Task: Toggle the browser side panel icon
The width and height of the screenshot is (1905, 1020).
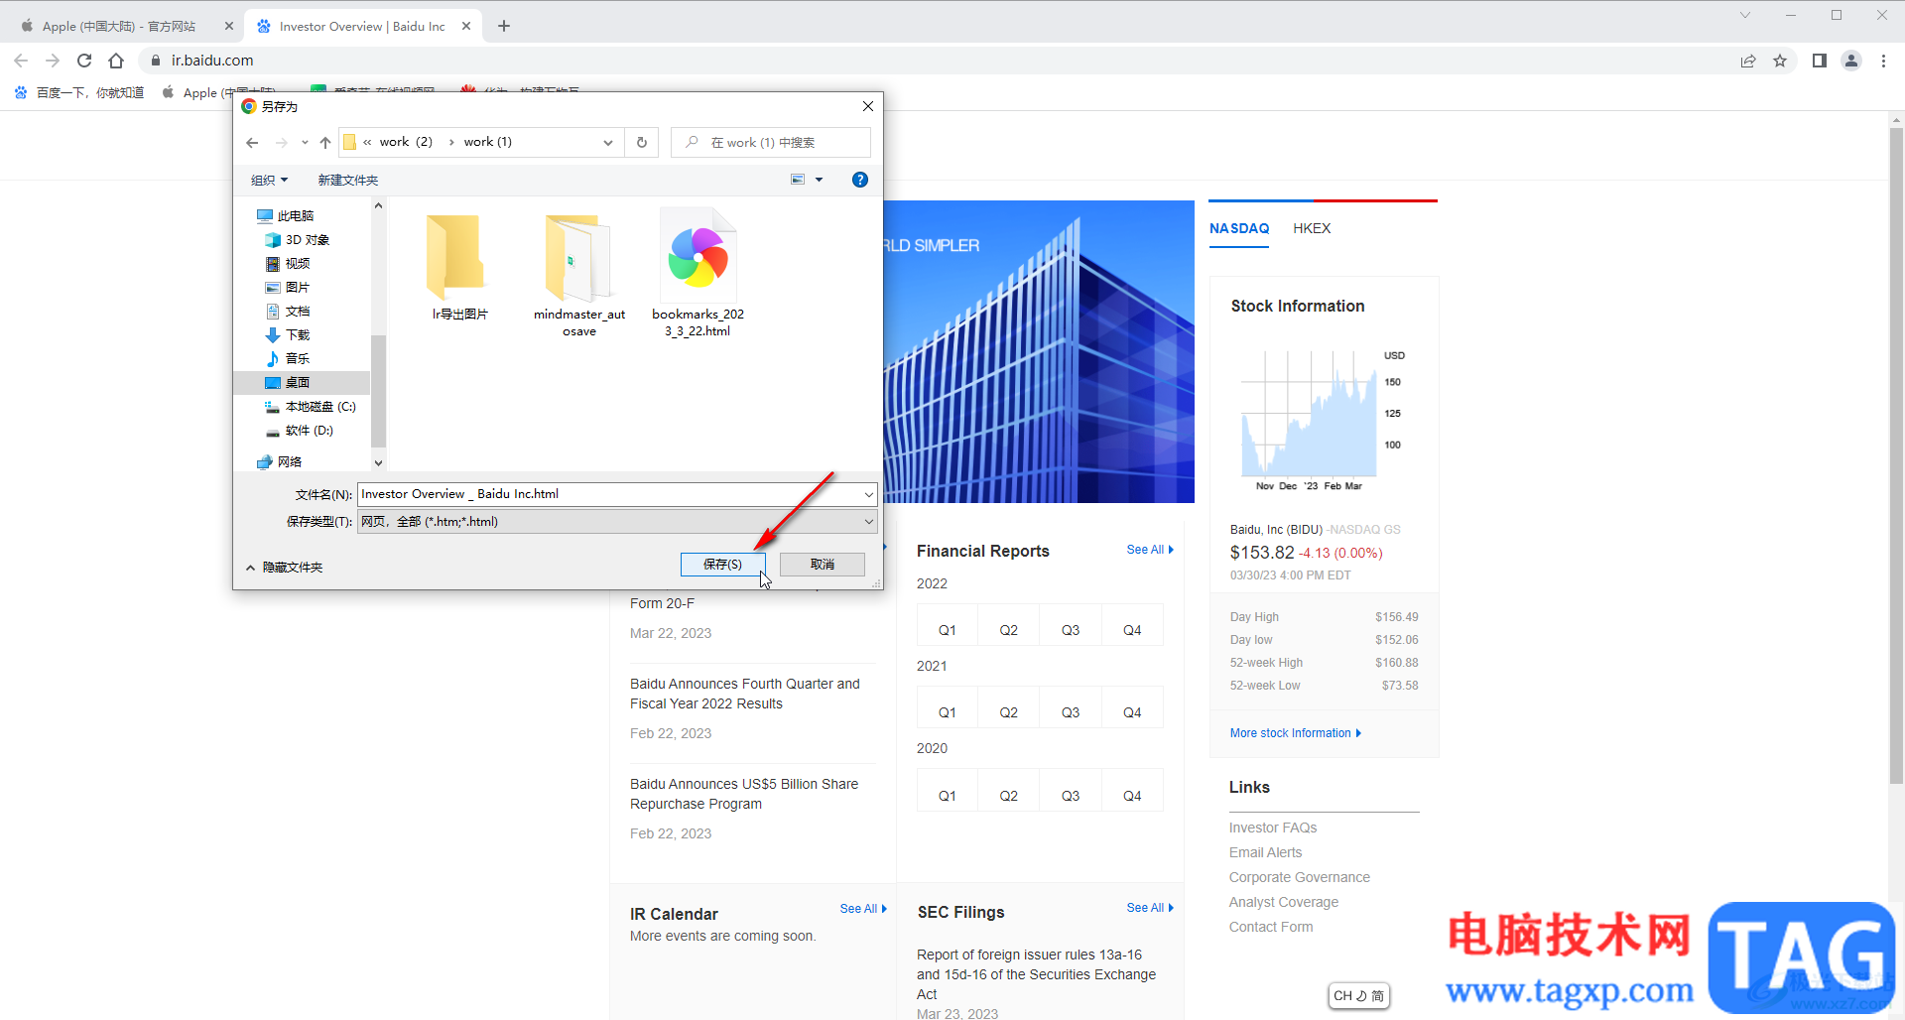Action: click(1819, 61)
